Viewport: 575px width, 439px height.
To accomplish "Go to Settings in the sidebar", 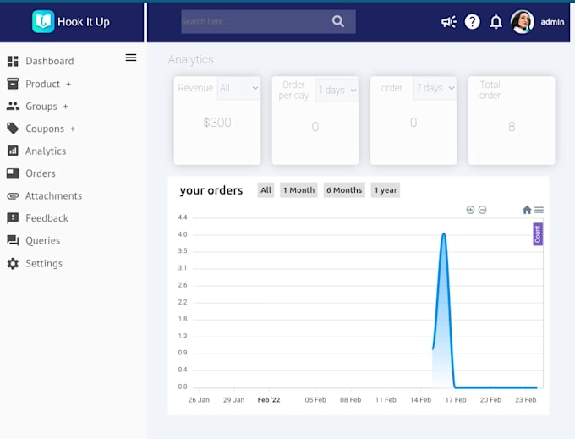I will [43, 263].
